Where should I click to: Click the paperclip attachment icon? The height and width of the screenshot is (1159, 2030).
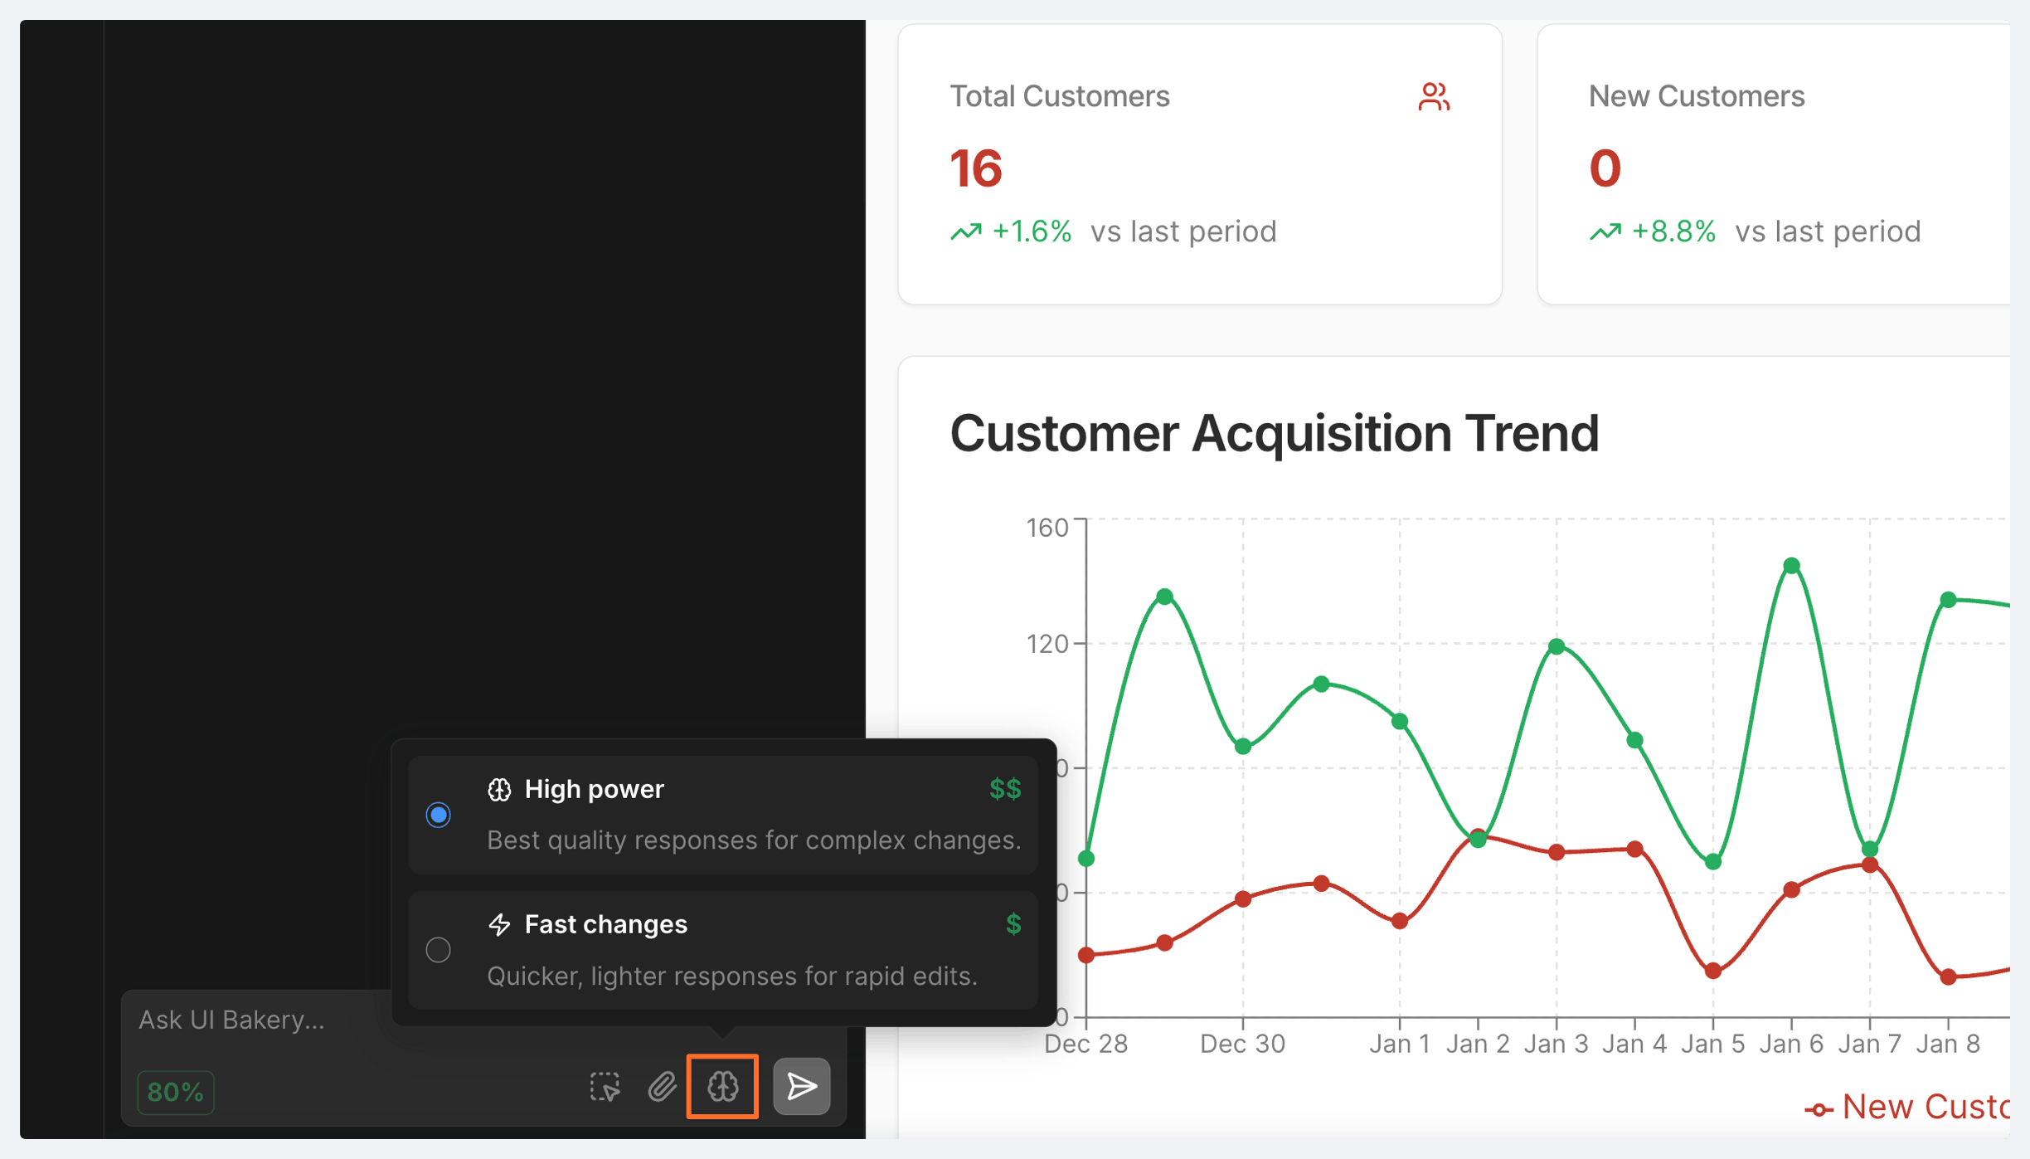pos(662,1087)
